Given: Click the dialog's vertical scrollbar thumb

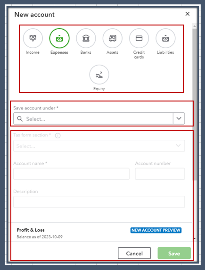Looking at the screenshot, I should 195,104.
